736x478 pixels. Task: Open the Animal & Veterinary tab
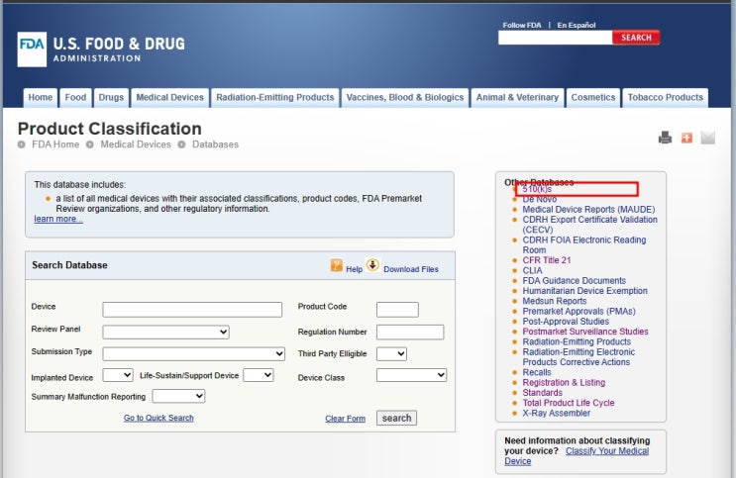(517, 98)
